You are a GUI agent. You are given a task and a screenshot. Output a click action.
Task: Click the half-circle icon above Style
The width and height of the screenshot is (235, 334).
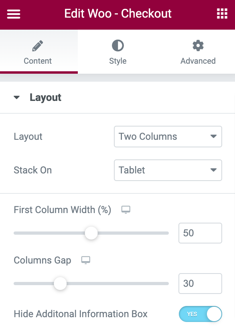point(118,45)
